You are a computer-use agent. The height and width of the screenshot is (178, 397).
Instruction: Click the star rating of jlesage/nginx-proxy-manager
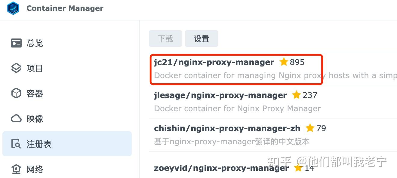(x=297, y=95)
